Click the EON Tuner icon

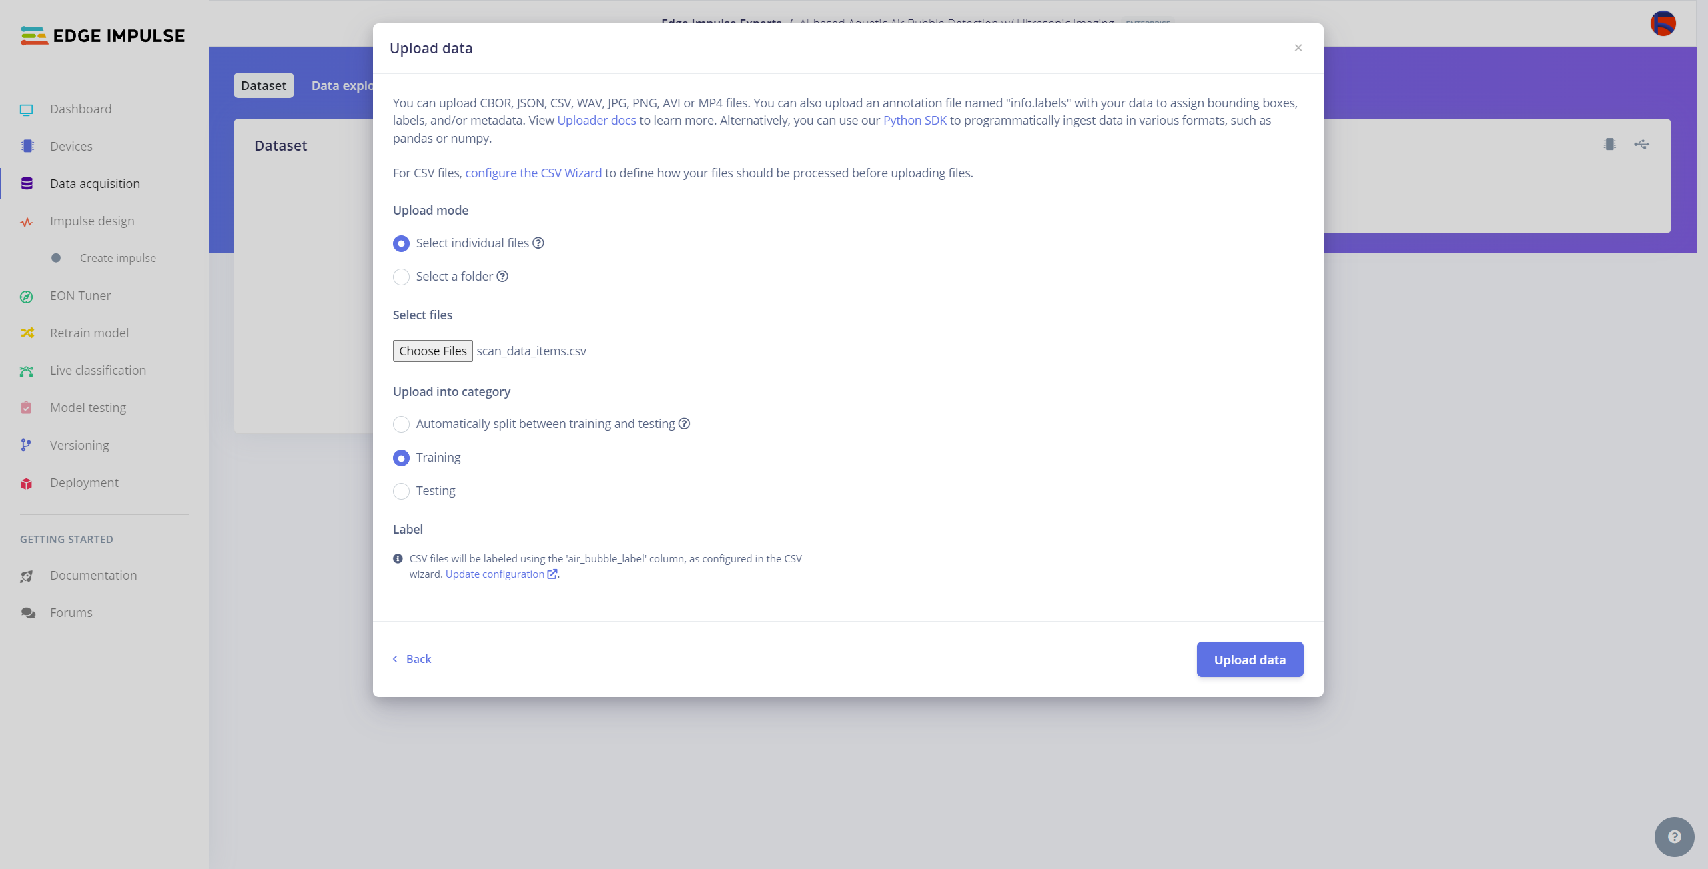[27, 295]
